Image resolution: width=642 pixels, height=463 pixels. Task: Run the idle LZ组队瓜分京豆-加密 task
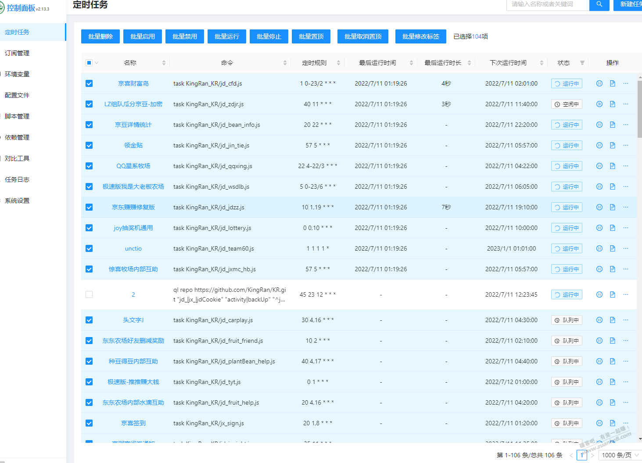599,104
